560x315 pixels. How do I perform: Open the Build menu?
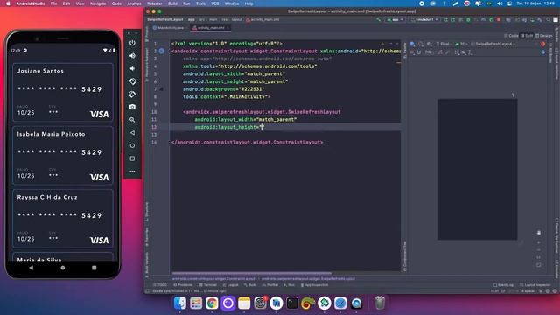tap(173, 3)
